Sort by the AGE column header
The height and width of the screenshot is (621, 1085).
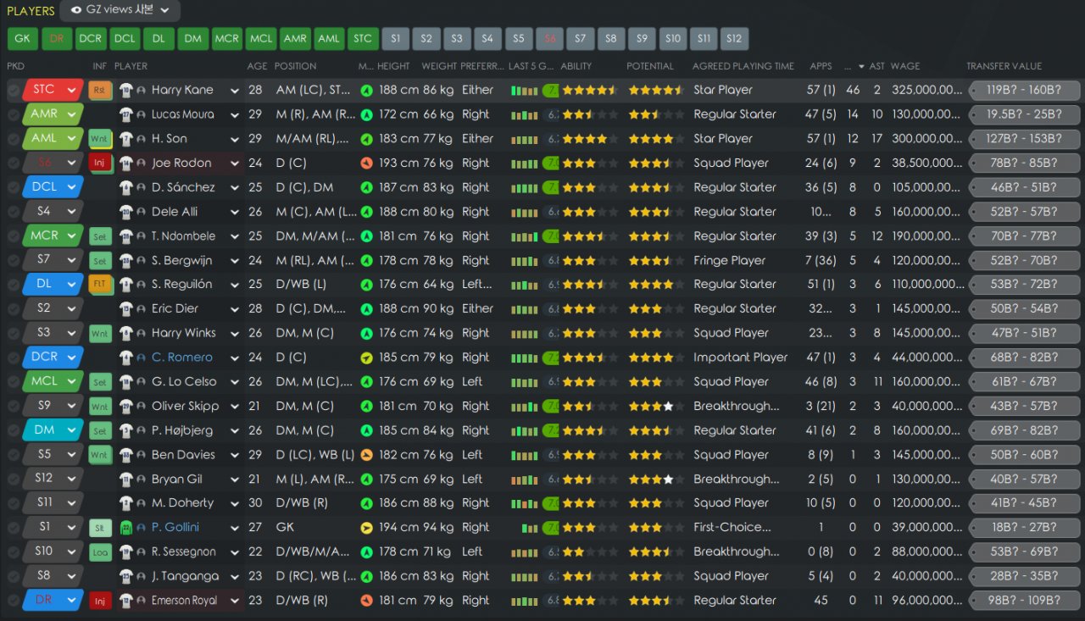(x=258, y=66)
